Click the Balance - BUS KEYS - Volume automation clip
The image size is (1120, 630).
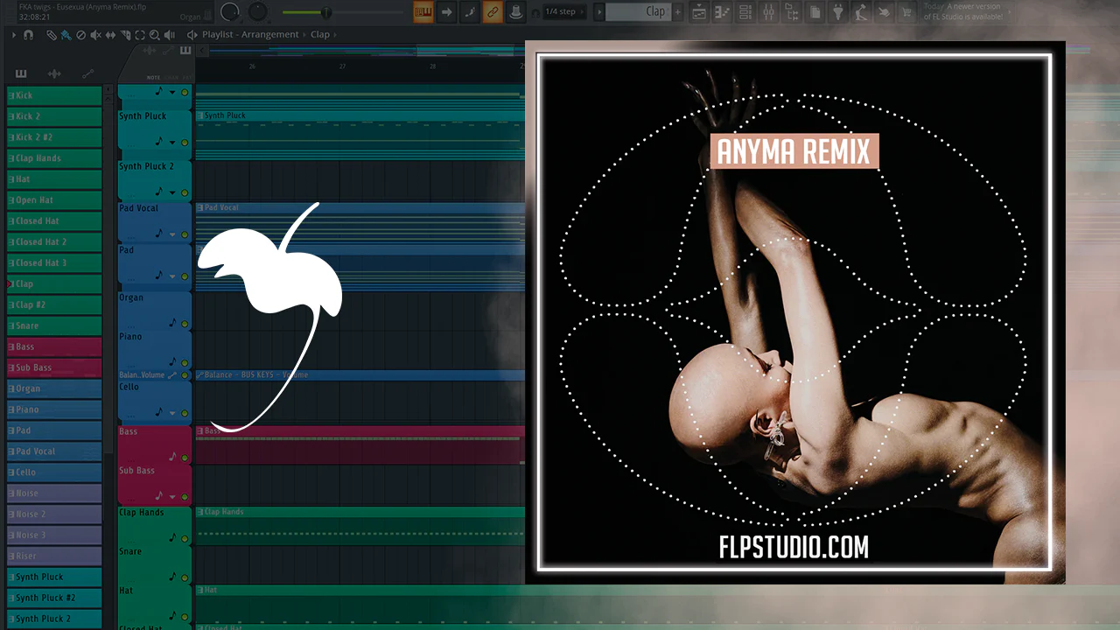pyautogui.click(x=360, y=374)
